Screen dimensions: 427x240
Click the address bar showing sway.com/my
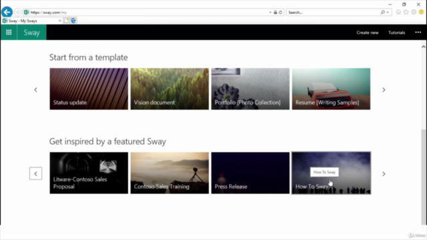tap(145, 13)
